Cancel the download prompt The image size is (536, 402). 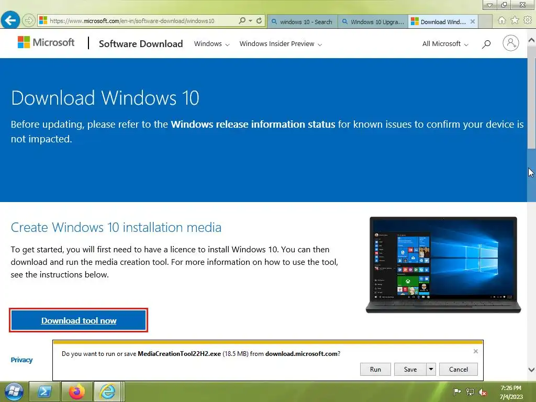pyautogui.click(x=459, y=369)
